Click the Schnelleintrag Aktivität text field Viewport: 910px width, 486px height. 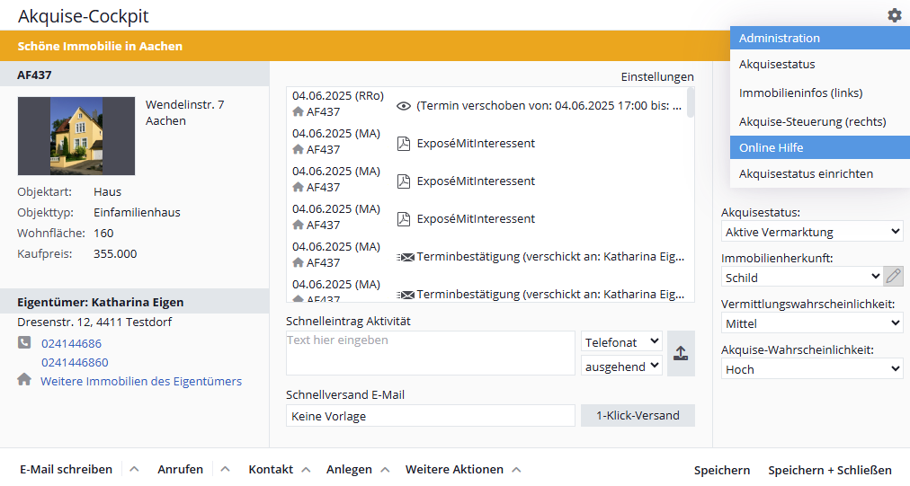pyautogui.click(x=430, y=353)
